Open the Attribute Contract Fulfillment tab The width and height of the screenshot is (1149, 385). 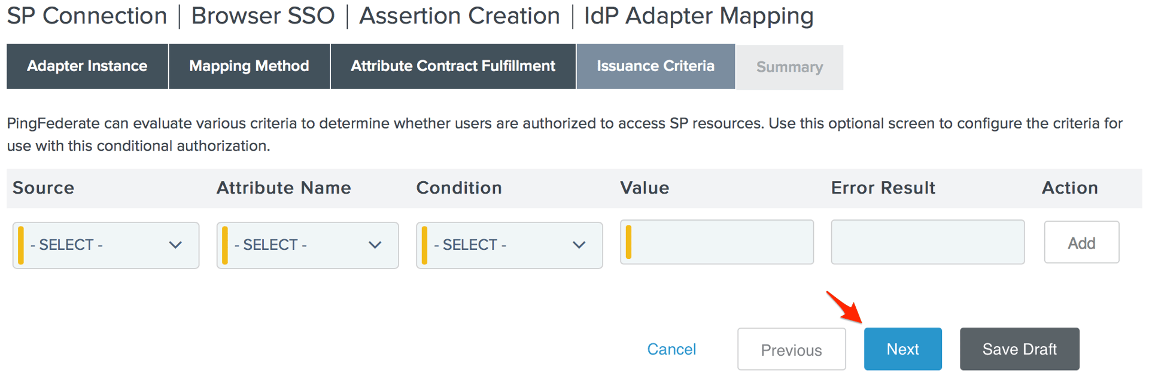tap(453, 66)
